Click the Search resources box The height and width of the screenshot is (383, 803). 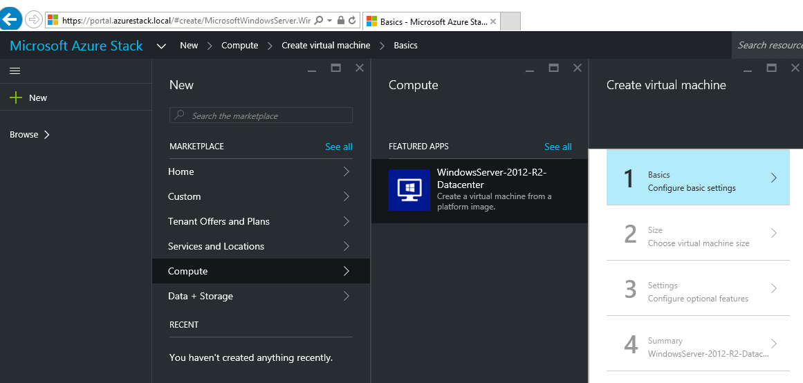tap(767, 45)
